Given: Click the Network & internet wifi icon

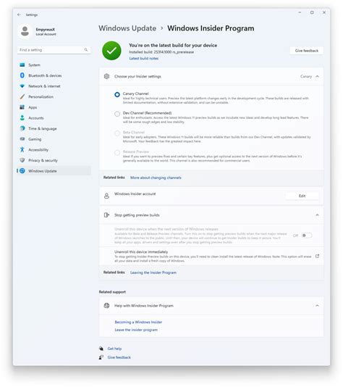Looking at the screenshot, I should (22, 86).
